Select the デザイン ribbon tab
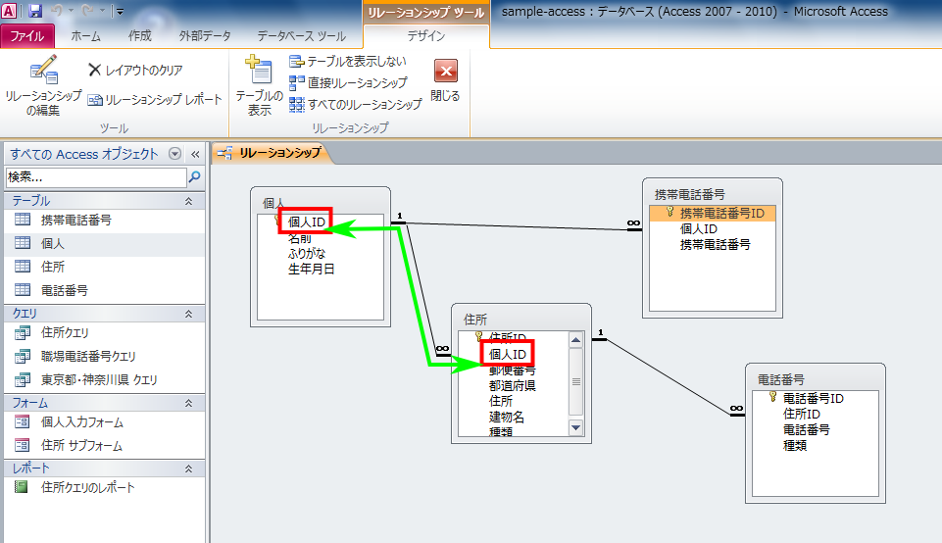 [x=426, y=36]
